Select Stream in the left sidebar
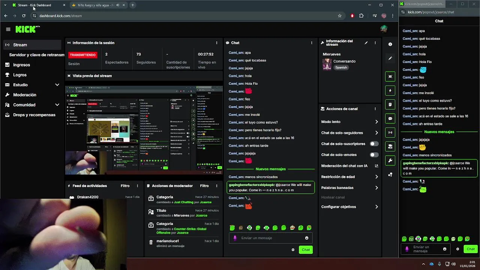480x270 pixels. (x=32, y=45)
